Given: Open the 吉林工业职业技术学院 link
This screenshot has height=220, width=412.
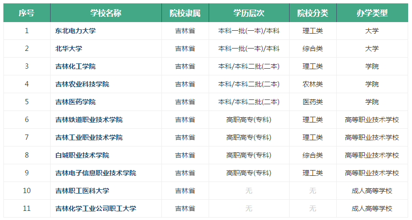Looking at the screenshot, I should (89, 137).
